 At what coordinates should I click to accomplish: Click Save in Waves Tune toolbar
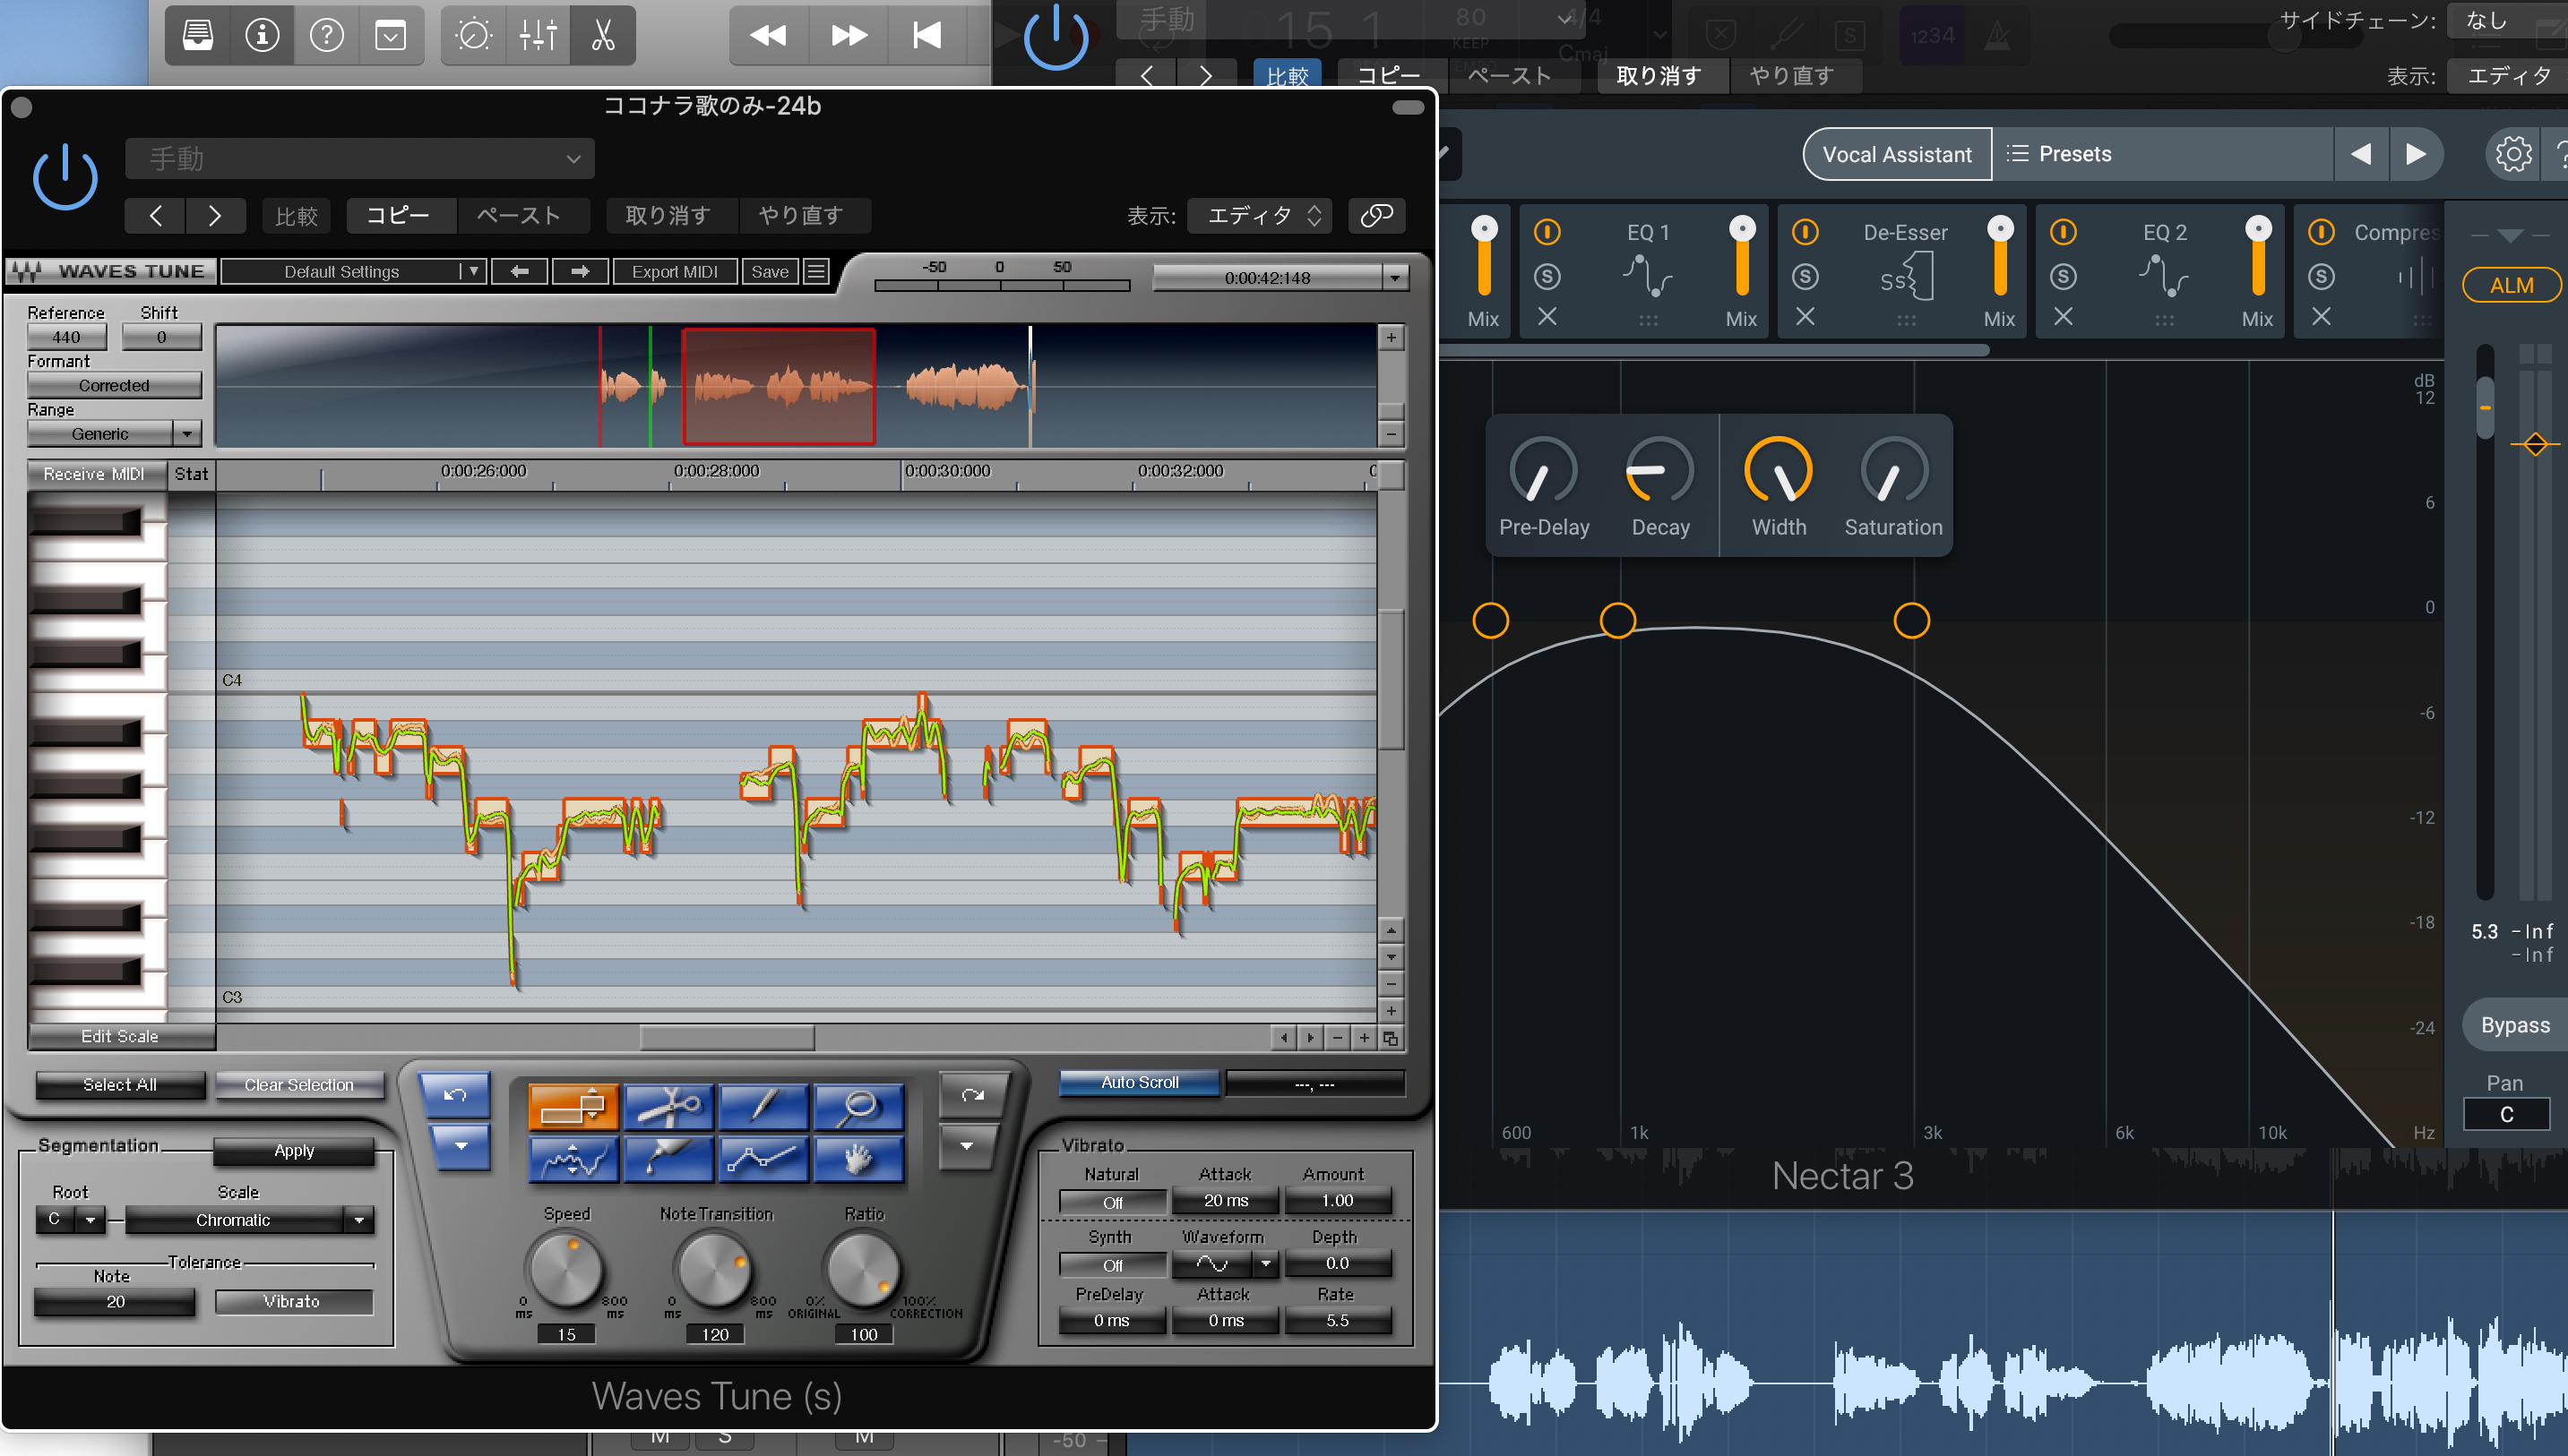[x=771, y=272]
